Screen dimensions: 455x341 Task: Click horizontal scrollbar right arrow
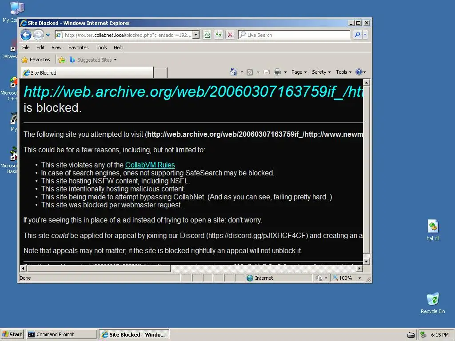tap(359, 269)
